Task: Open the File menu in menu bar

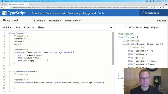Action: tap(12, 1)
